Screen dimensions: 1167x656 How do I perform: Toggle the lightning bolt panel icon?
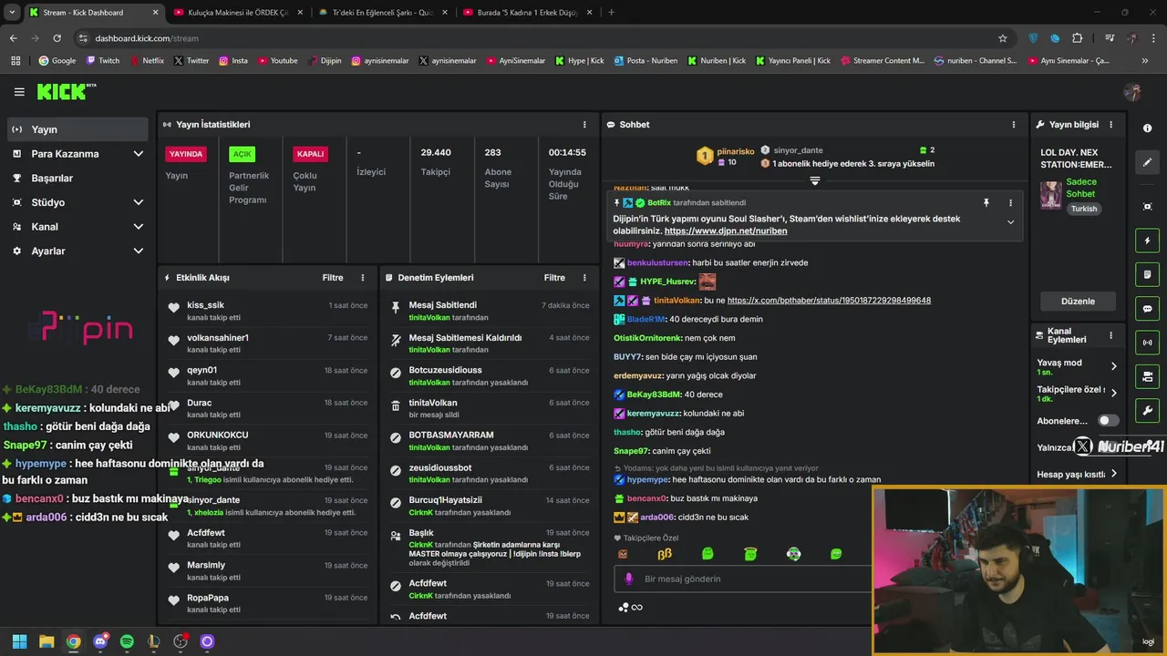pos(1148,241)
